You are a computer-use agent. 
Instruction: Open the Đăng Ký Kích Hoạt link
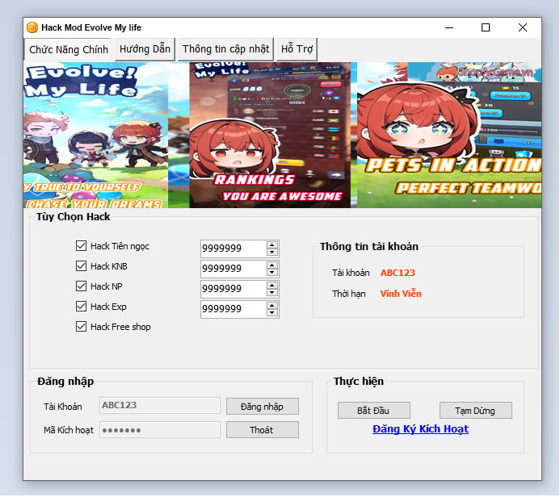tap(420, 429)
